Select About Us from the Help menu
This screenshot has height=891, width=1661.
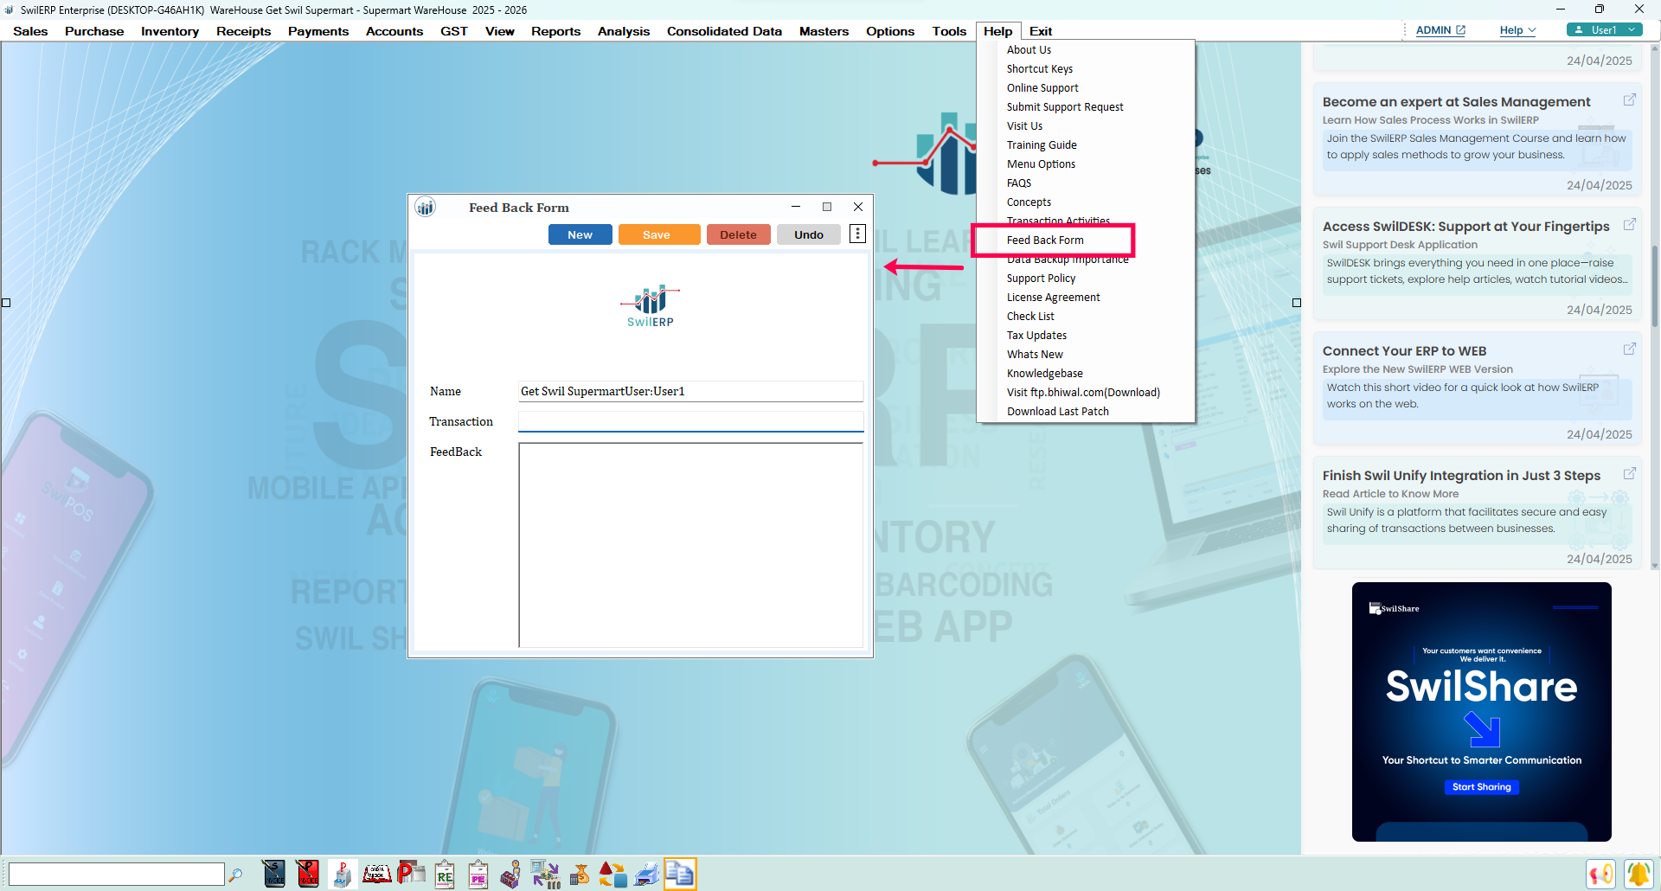(1029, 50)
